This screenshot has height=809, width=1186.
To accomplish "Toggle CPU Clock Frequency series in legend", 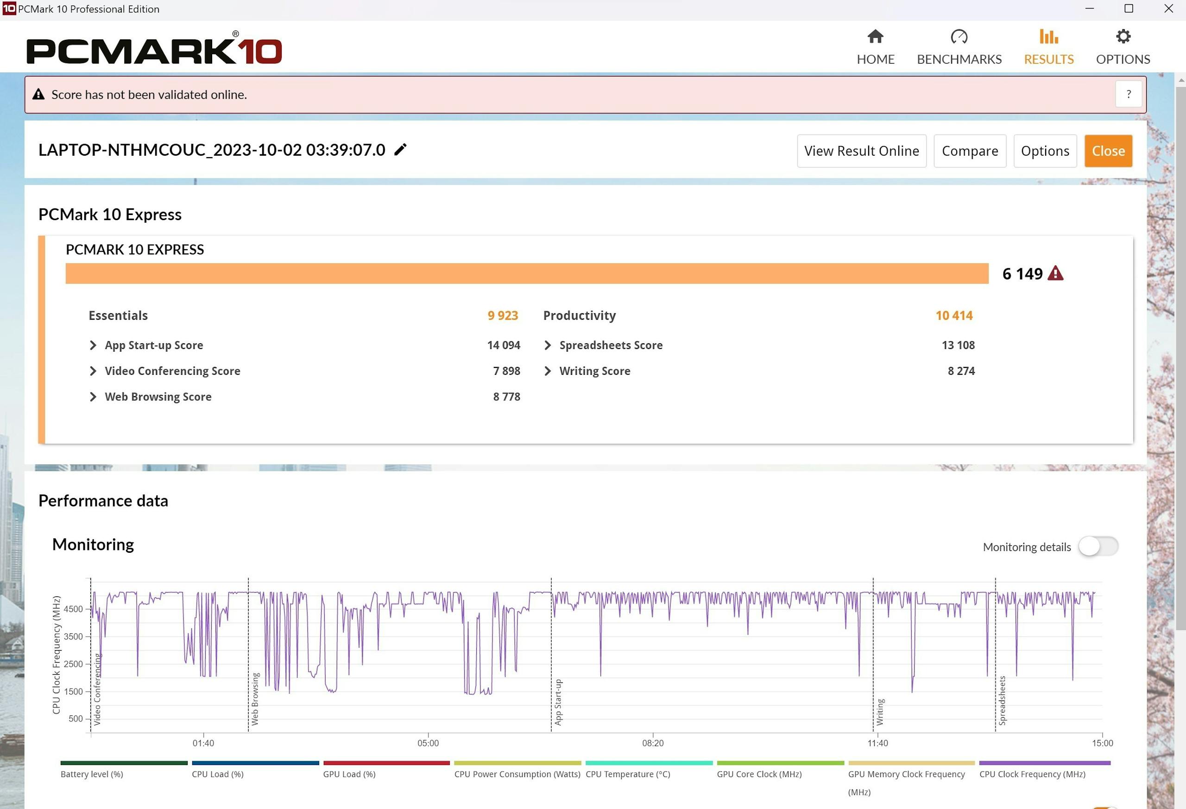I will pos(1032,774).
